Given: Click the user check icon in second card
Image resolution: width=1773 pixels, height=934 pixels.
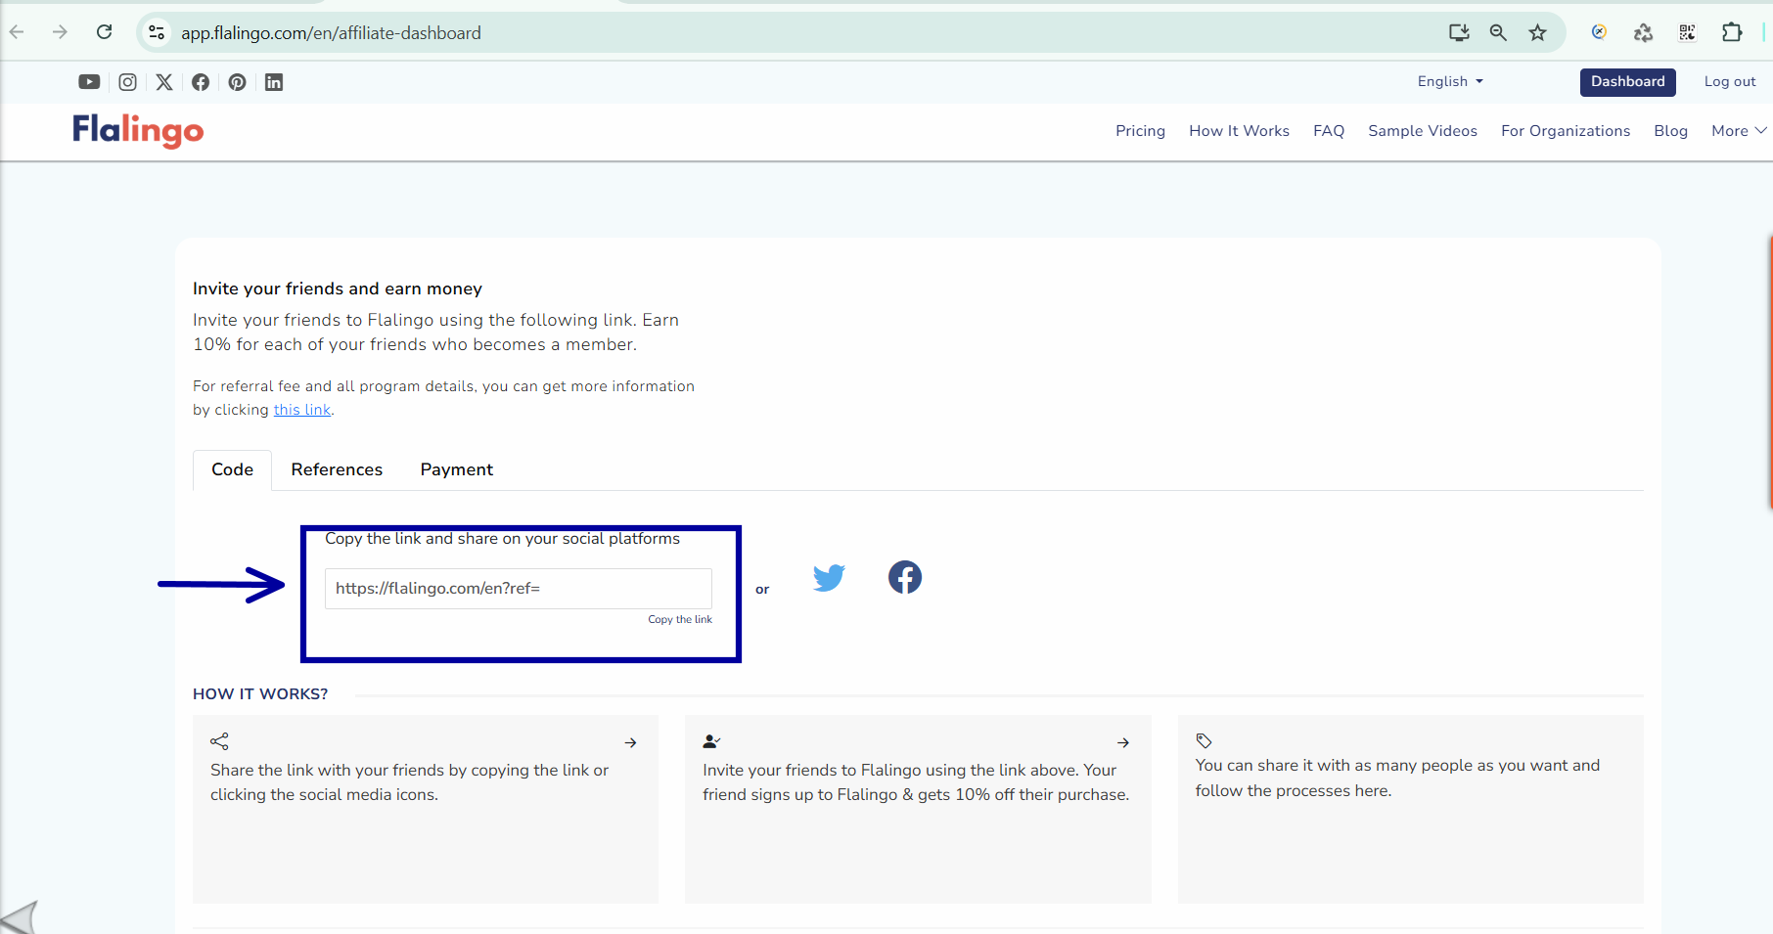Looking at the screenshot, I should [x=711, y=742].
